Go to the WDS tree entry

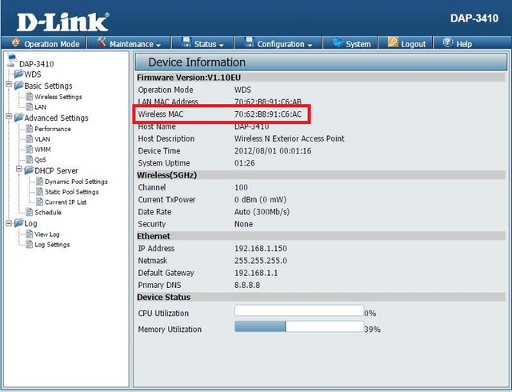33,74
